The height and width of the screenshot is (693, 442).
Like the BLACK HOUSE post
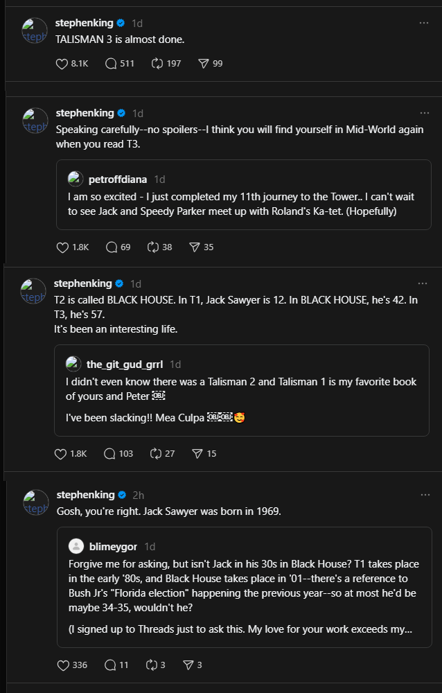pyautogui.click(x=61, y=454)
